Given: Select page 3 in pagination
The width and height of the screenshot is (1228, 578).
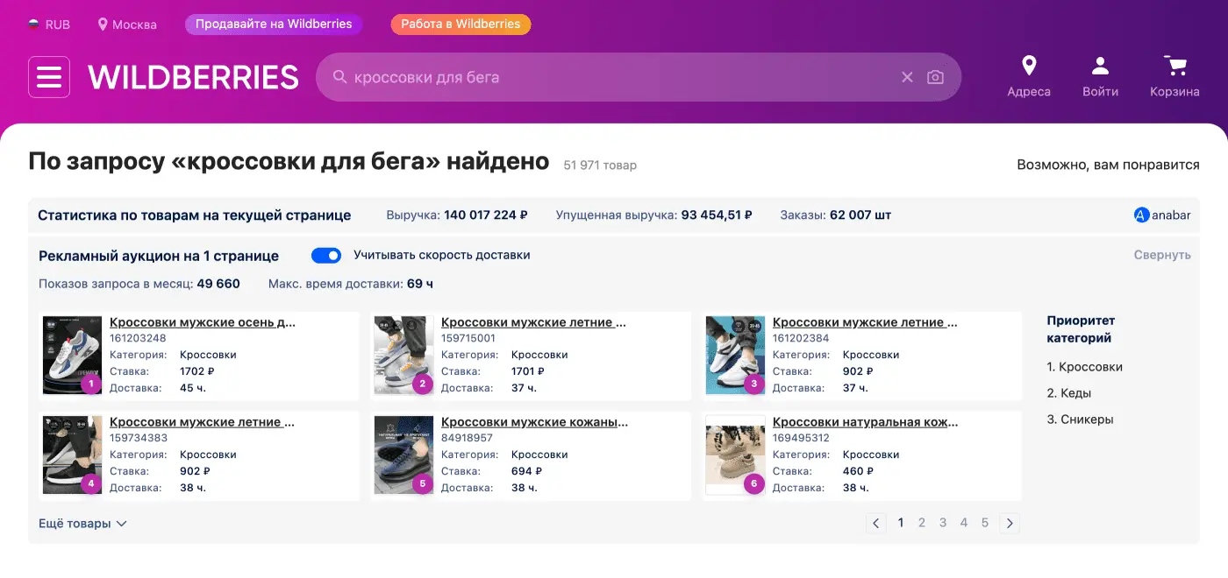Looking at the screenshot, I should click(943, 523).
